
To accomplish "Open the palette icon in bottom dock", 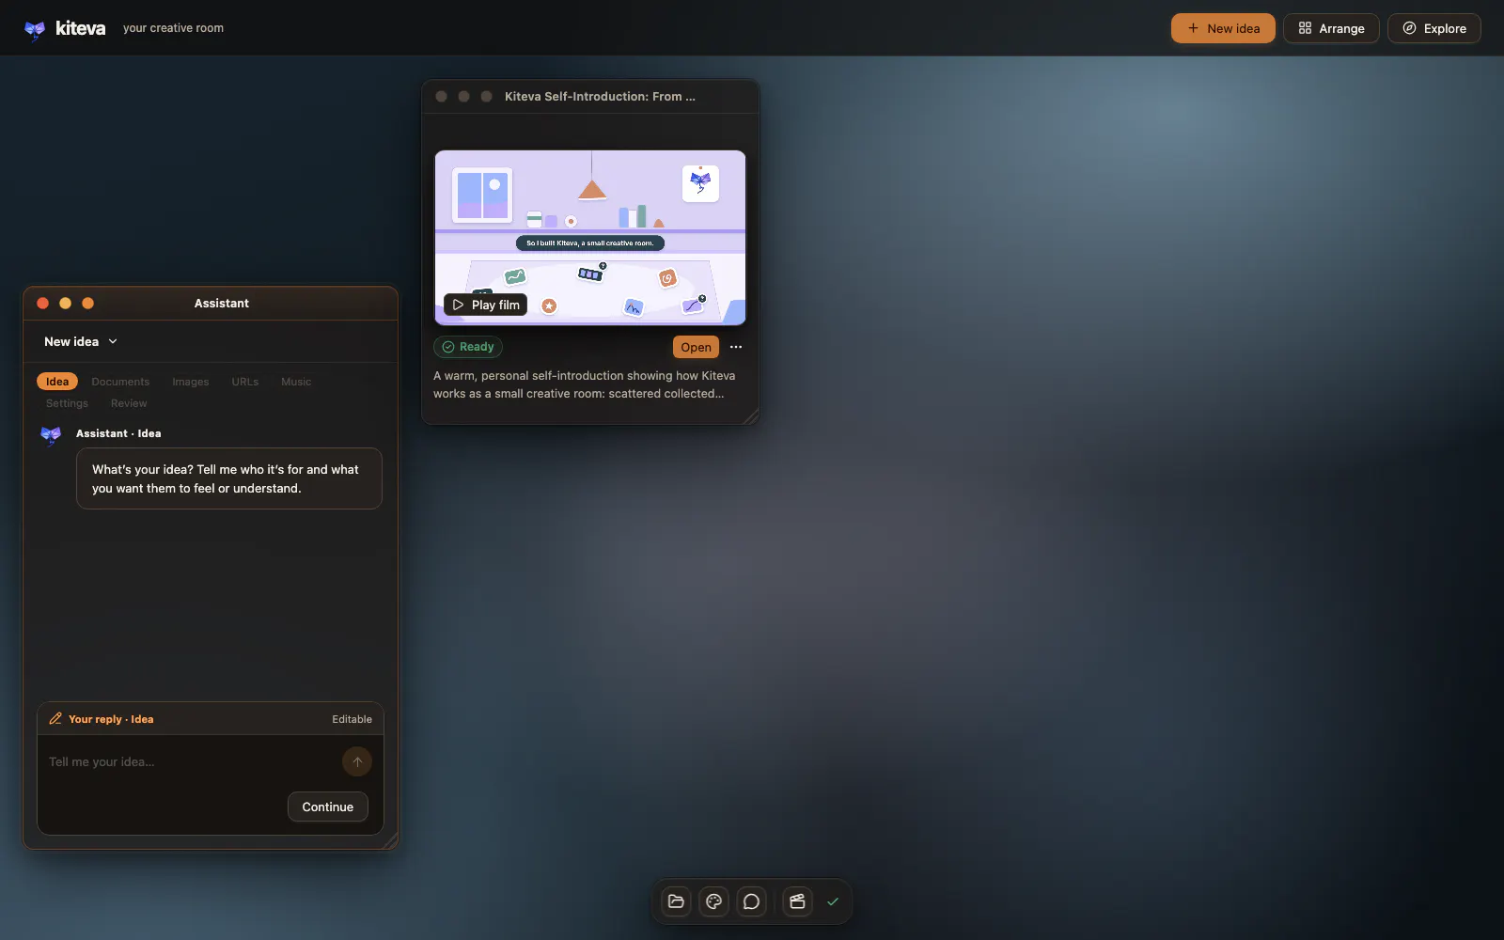I will 713,901.
